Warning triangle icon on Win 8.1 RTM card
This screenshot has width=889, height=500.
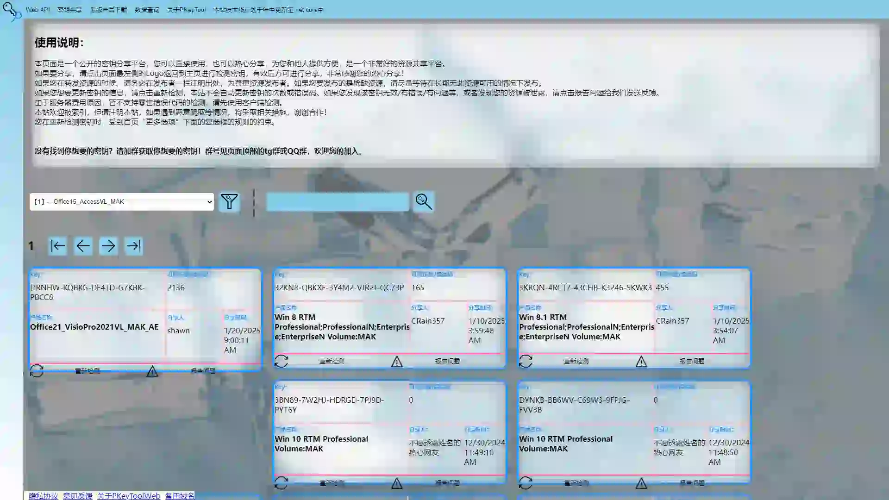pyautogui.click(x=641, y=362)
